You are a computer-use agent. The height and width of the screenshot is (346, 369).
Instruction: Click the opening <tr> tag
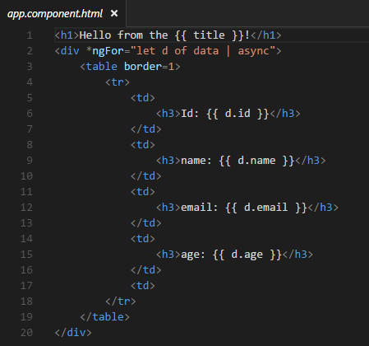click(x=118, y=82)
